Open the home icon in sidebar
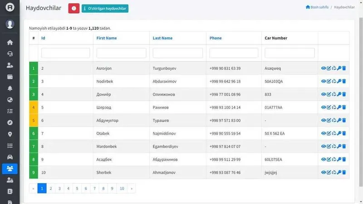Viewport: 363px width, 204px height. click(x=10, y=42)
